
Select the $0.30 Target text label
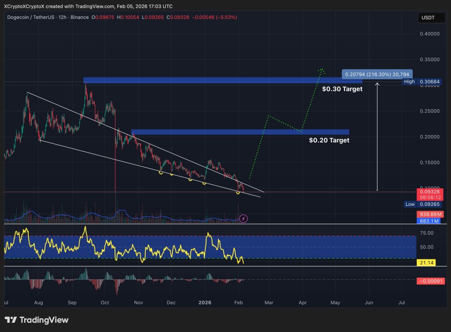[x=342, y=89]
